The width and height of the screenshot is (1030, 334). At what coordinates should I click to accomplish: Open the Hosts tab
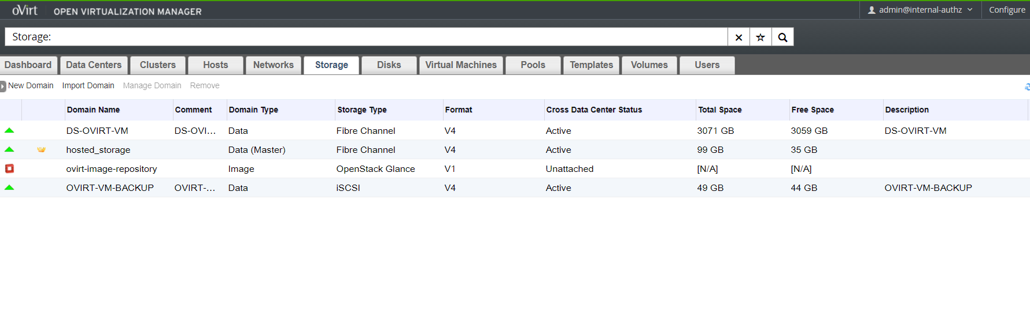pyautogui.click(x=215, y=65)
